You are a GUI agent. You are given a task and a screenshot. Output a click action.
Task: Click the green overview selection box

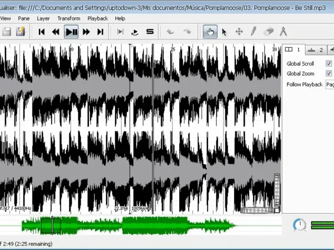coord(51,225)
